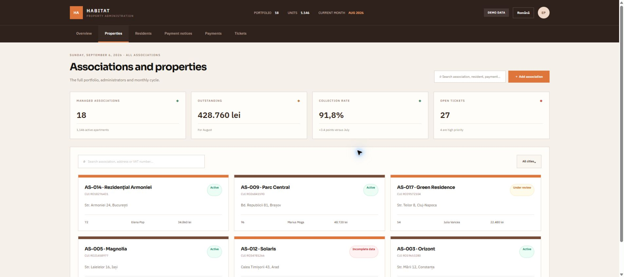Screen dimensions: 624x277
Task: Click the Under review badge on Green Residence
Action: click(522, 190)
